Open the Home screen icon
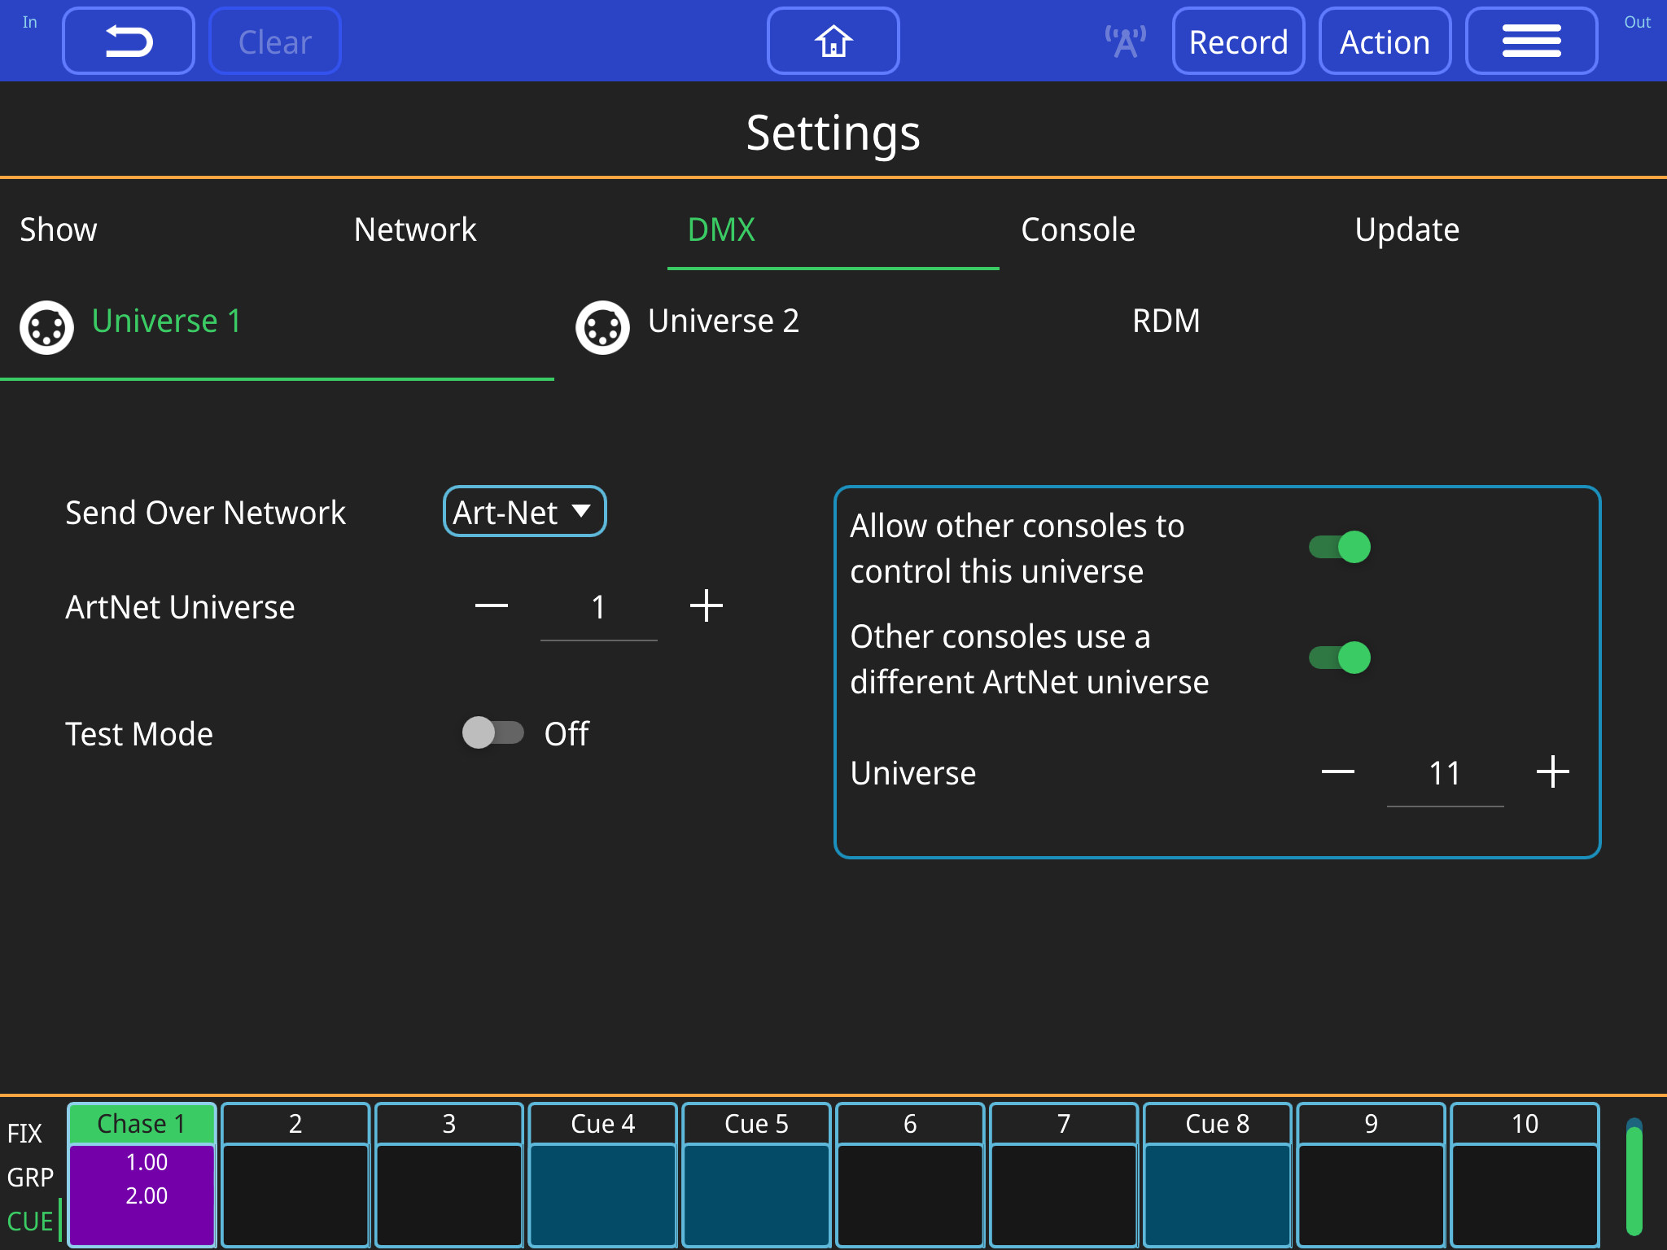 (x=833, y=40)
